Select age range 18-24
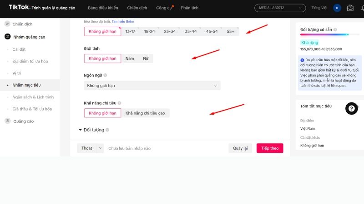 [149, 31]
